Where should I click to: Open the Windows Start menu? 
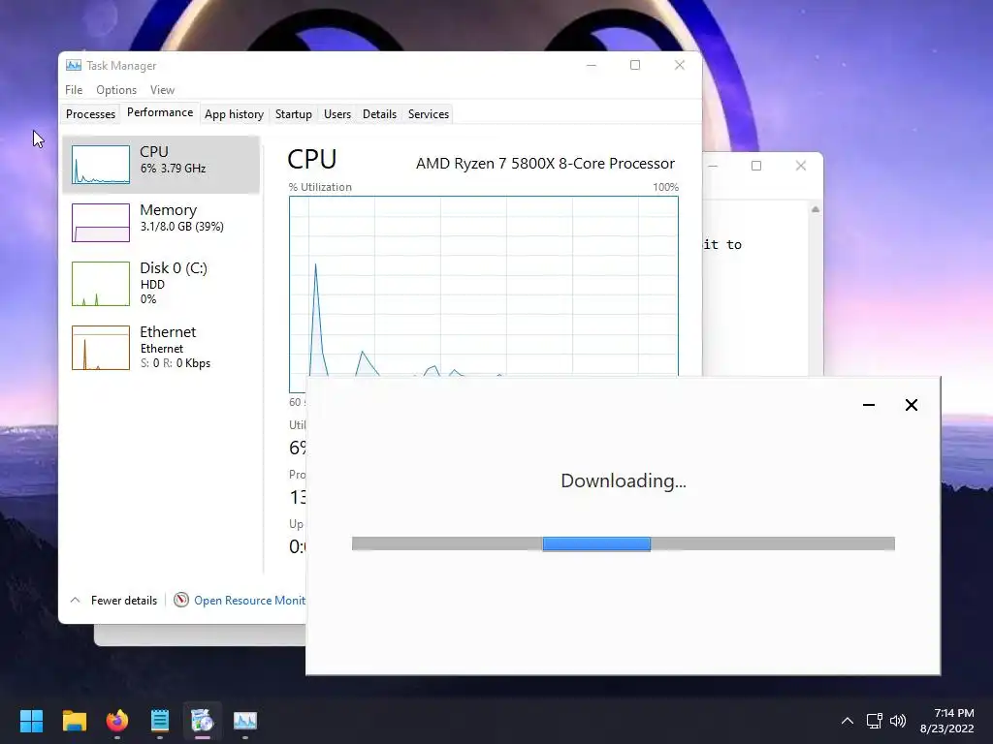(x=31, y=721)
